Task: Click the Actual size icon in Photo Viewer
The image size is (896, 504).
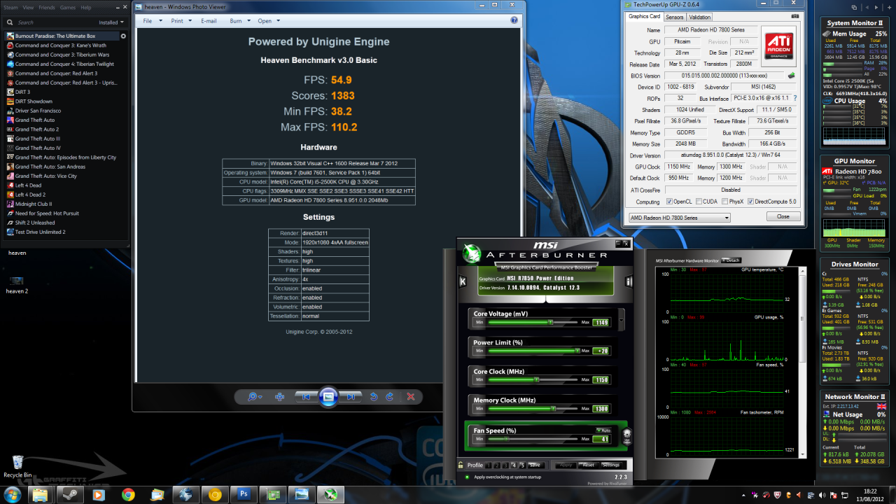Action: pos(280,397)
